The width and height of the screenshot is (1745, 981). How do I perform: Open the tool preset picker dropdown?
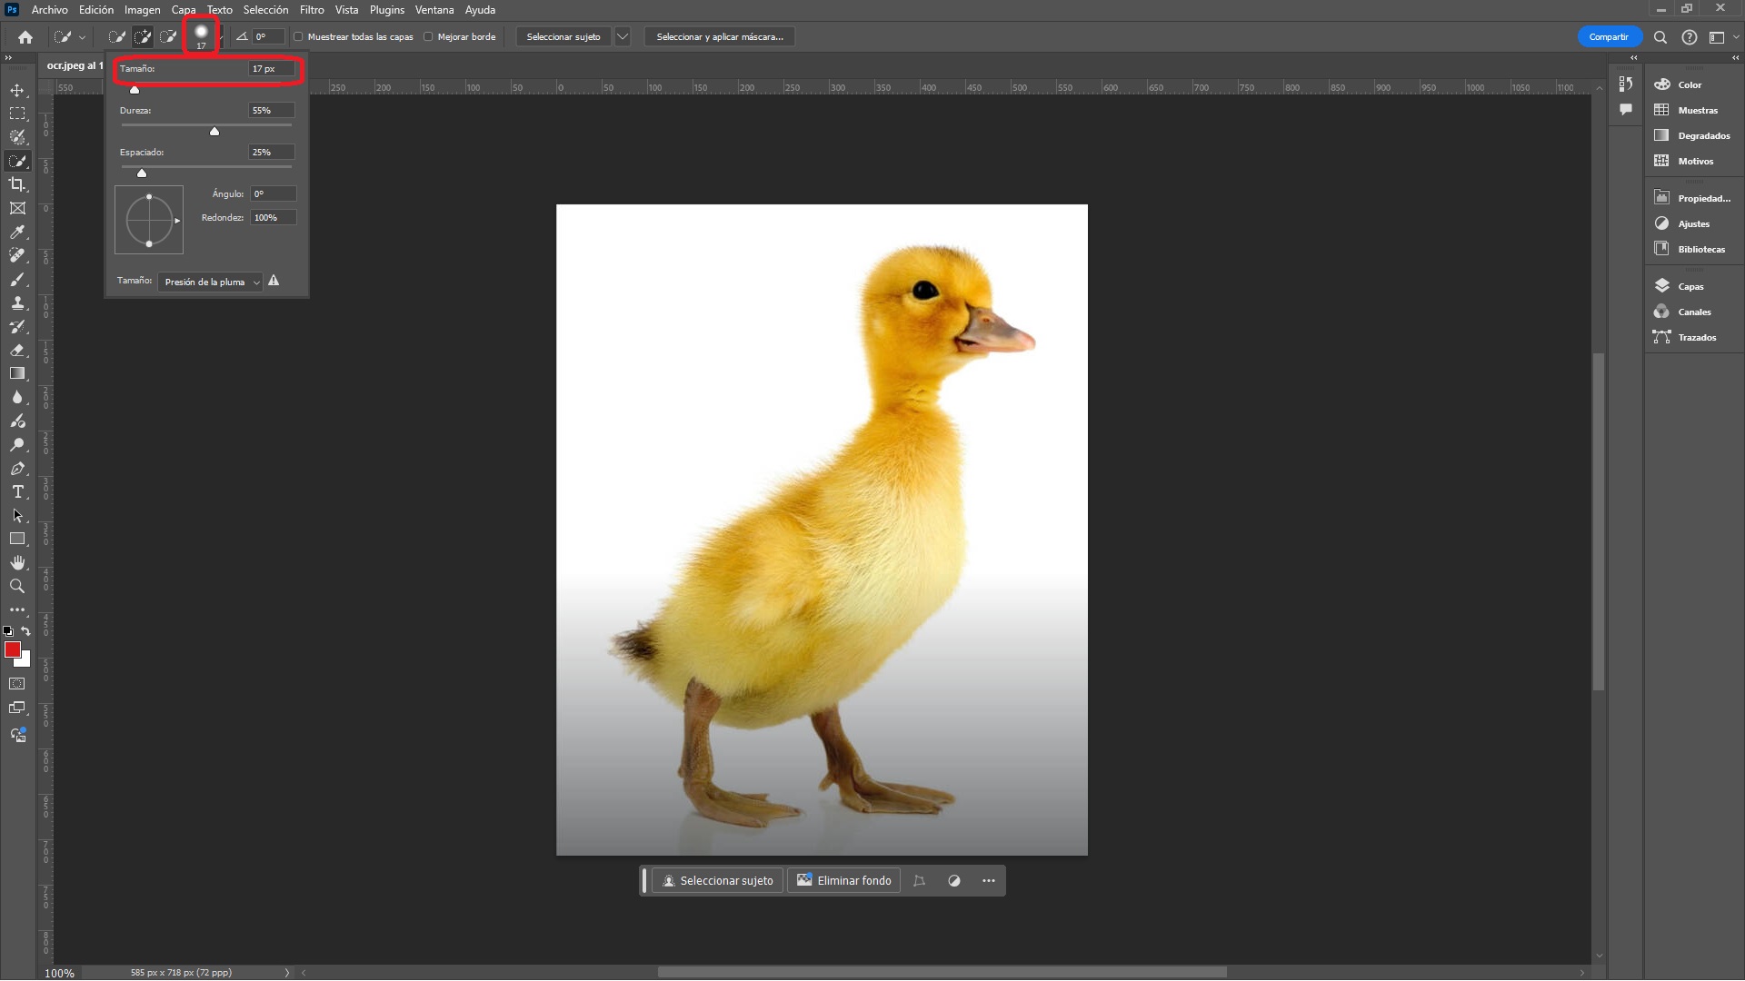(x=69, y=37)
